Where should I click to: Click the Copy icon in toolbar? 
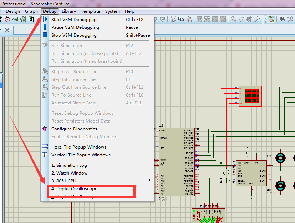point(181,19)
